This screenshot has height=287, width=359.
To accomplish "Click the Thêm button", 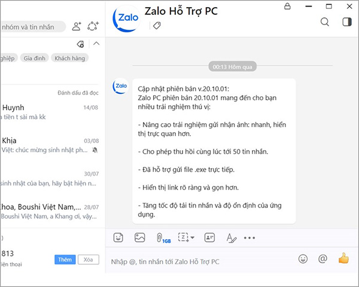I will [x=65, y=259].
